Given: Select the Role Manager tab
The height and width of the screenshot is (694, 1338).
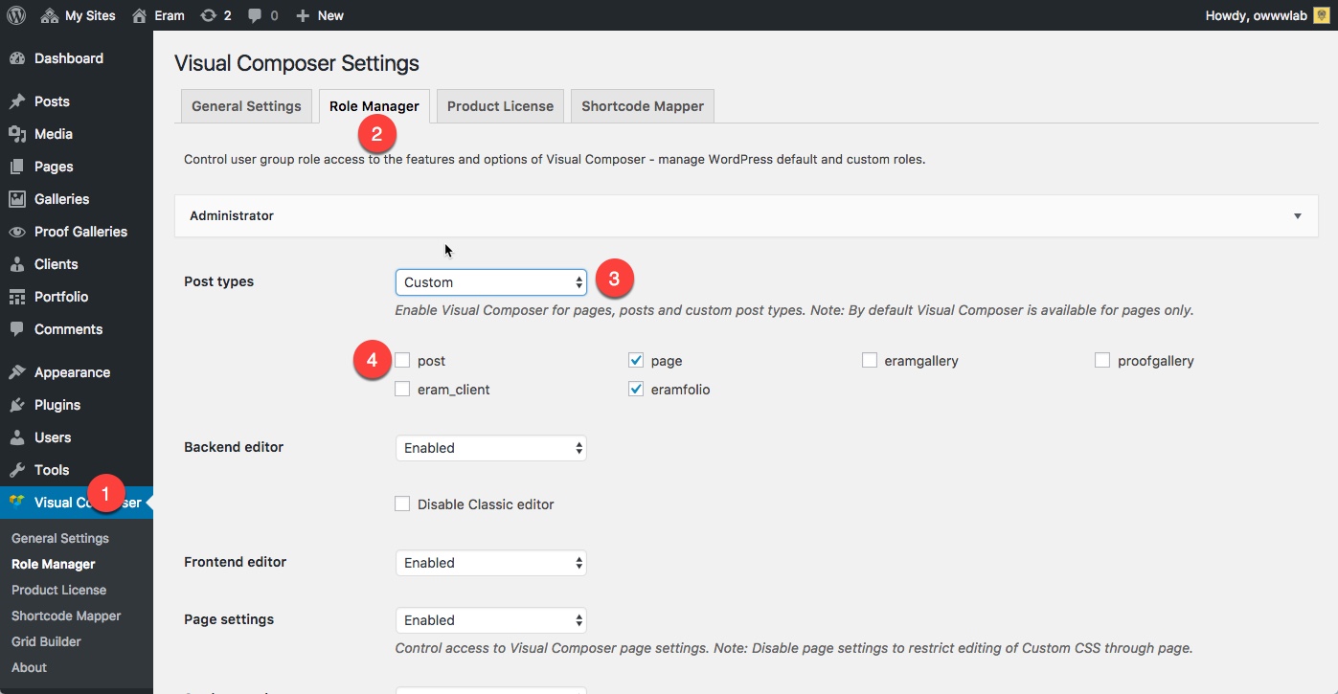Looking at the screenshot, I should coord(374,106).
